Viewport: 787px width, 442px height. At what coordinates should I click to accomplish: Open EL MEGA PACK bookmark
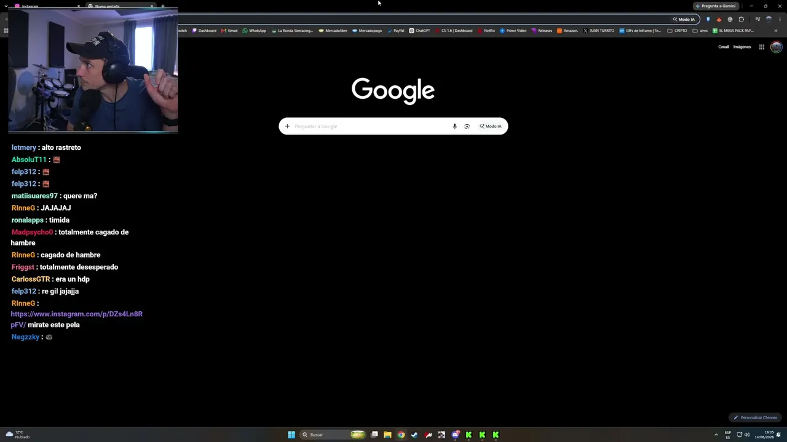pos(733,31)
